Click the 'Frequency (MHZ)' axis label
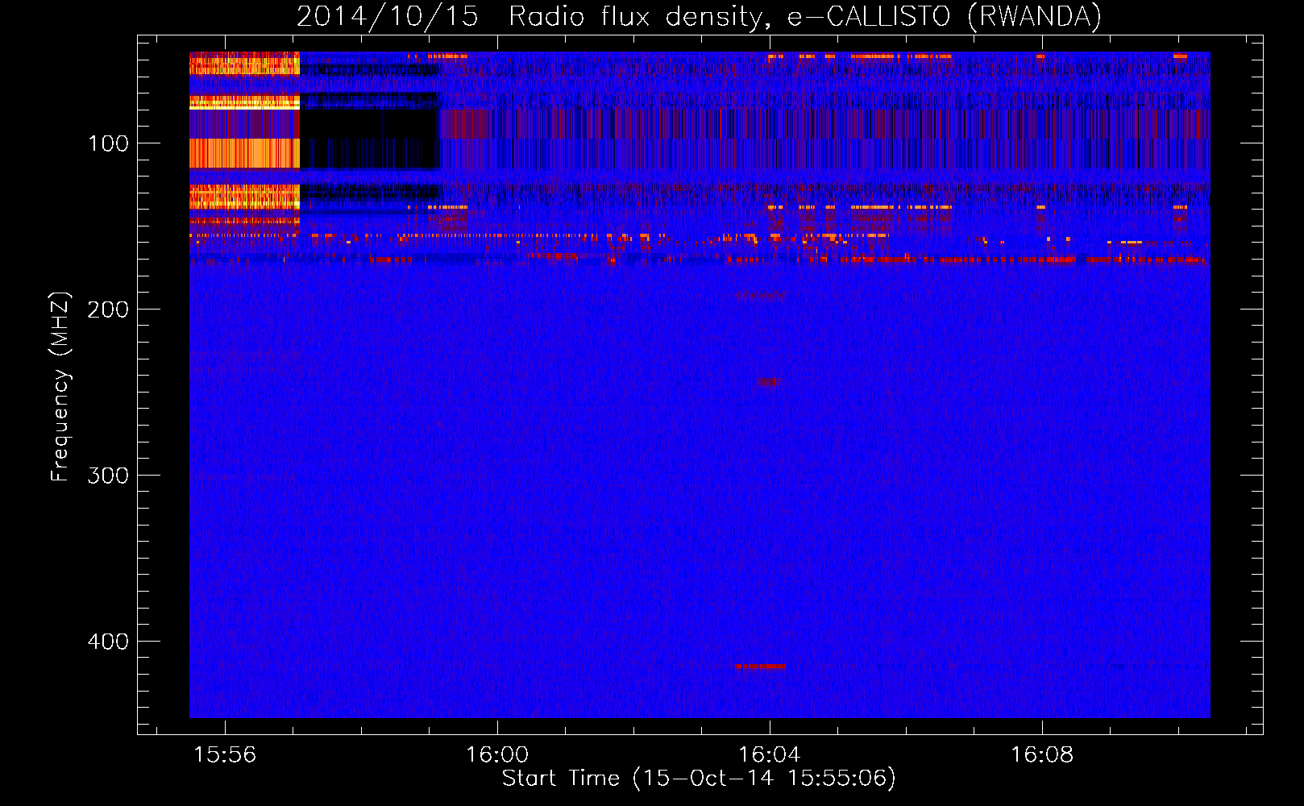 [60, 387]
